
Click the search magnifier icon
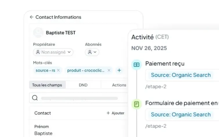point(35,98)
